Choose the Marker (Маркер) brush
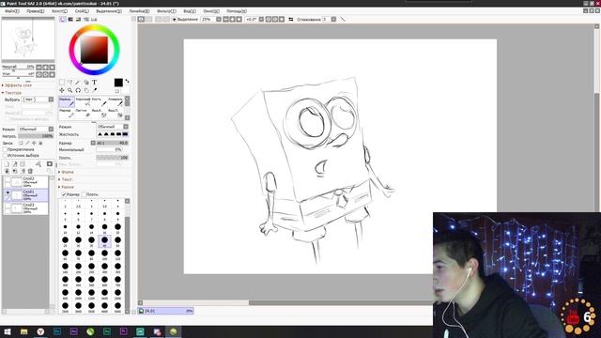Image resolution: width=601 pixels, height=338 pixels. [x=67, y=113]
